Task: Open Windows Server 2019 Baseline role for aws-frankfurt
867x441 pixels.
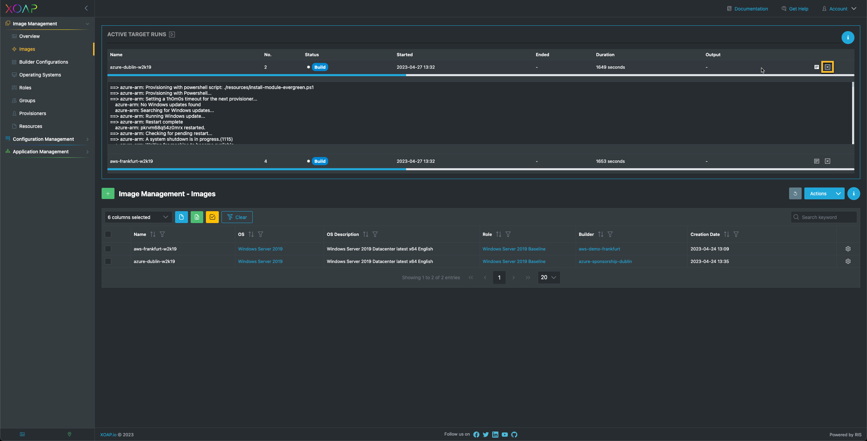Action: tap(514, 249)
